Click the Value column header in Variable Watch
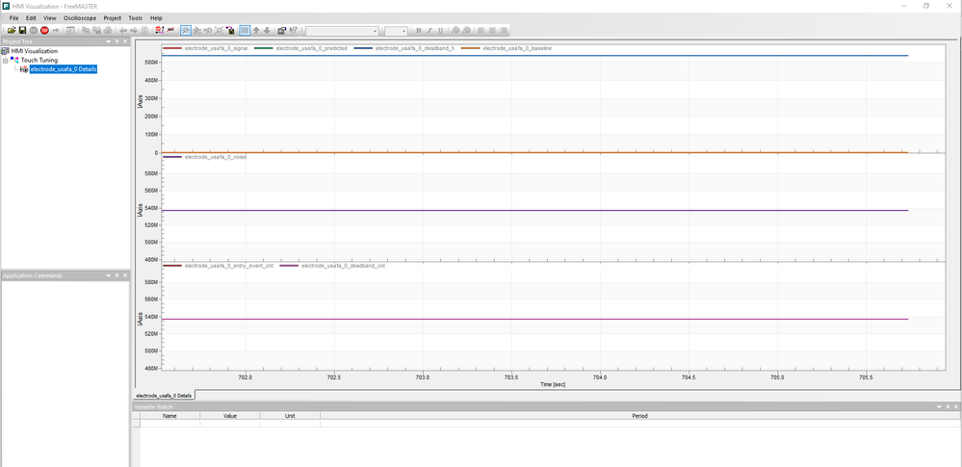This screenshot has width=962, height=467. (230, 415)
